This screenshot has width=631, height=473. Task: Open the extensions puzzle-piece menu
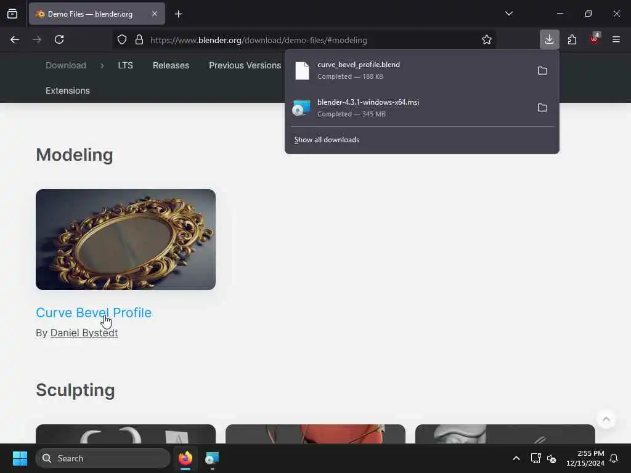point(572,39)
